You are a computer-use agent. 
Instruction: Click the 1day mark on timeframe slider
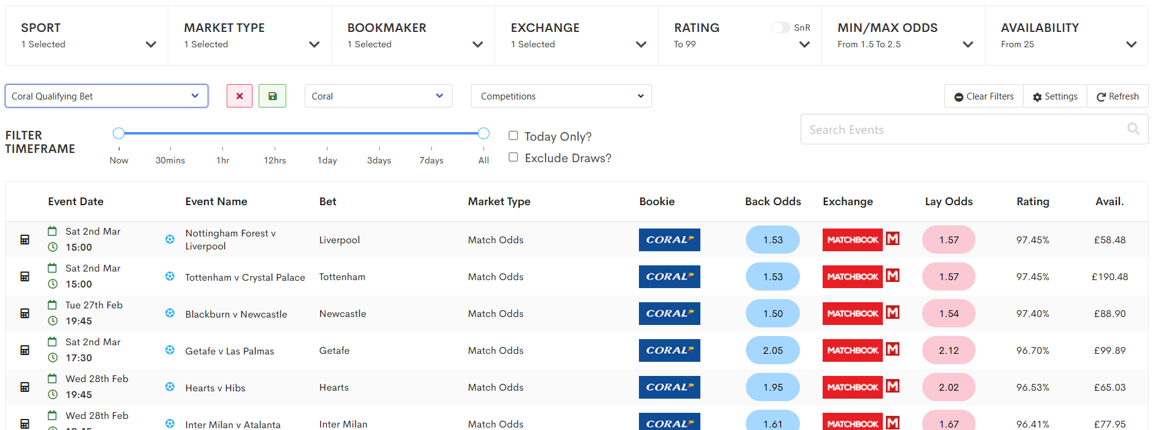point(327,148)
